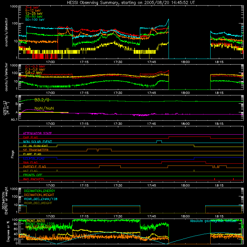Click the HESSI Observing Summary title
This screenshot has width=247, height=247.
[131, 3]
